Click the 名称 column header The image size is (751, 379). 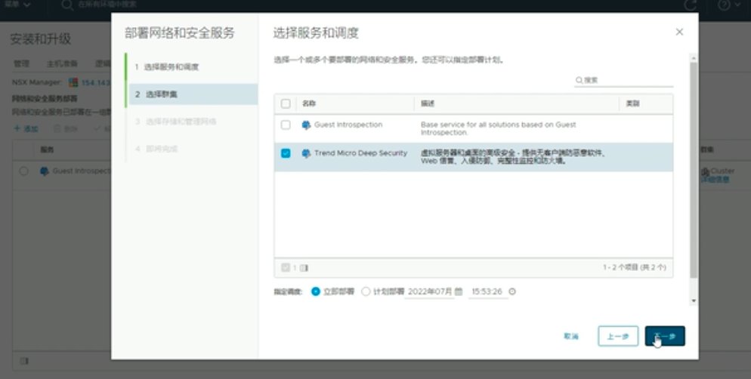tap(309, 104)
